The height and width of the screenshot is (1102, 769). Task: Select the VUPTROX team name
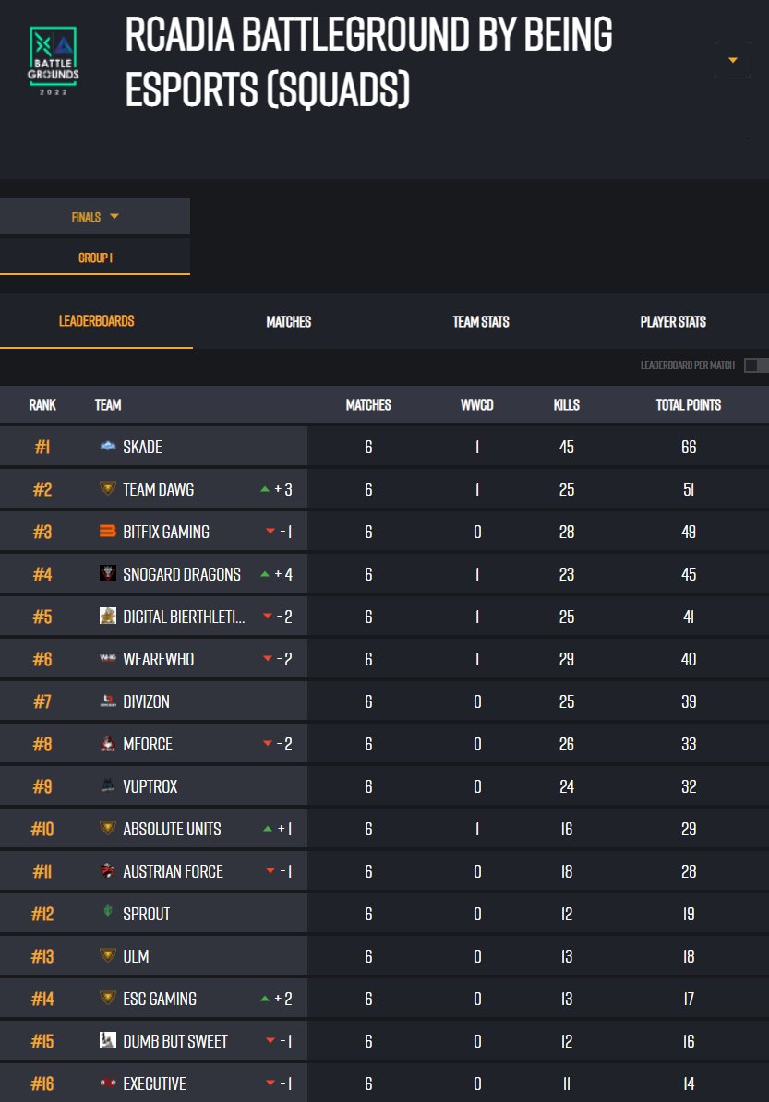(x=150, y=786)
